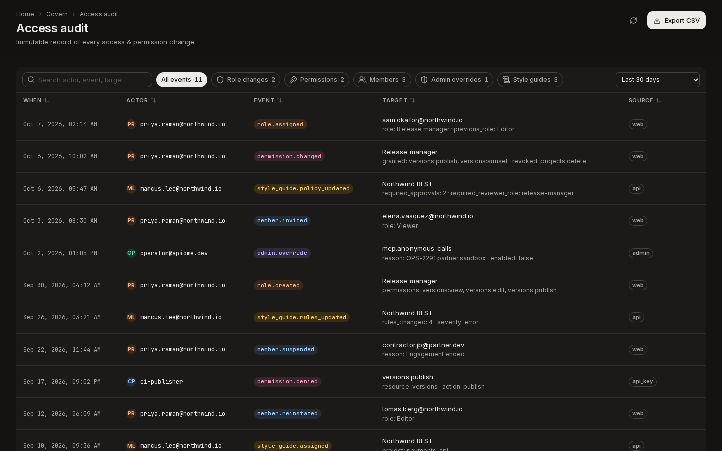Export the audit log as CSV
The height and width of the screenshot is (451, 722).
pyautogui.click(x=676, y=20)
